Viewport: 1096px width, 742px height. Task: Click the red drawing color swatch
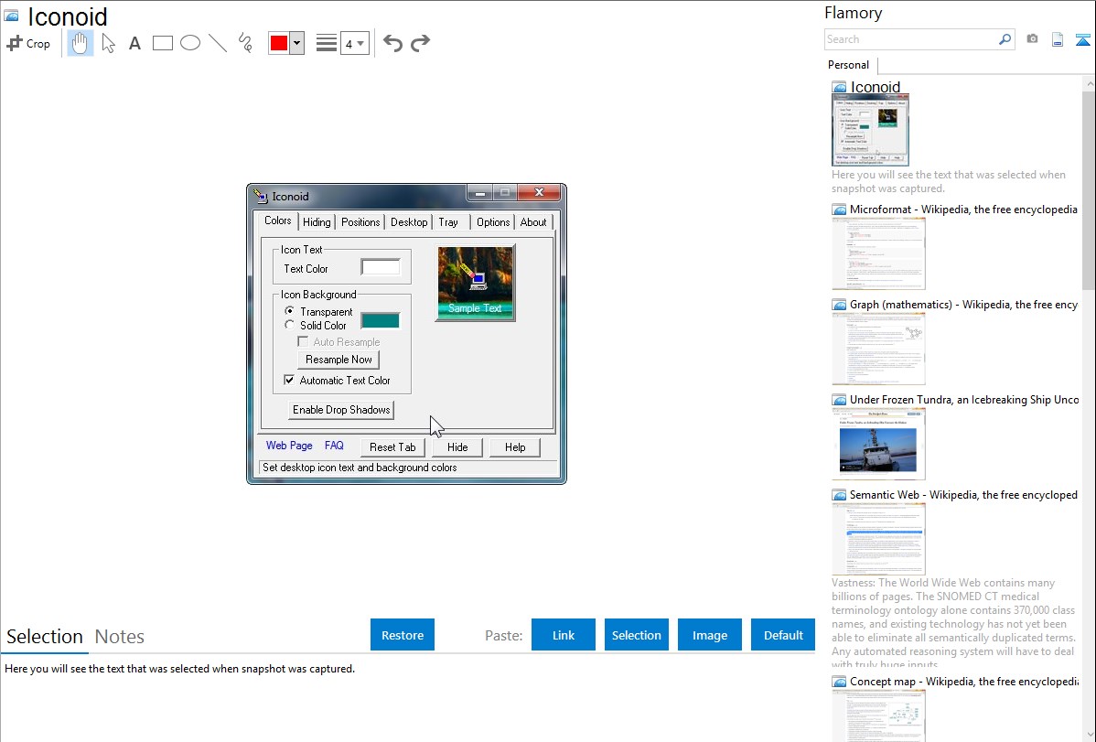click(x=279, y=43)
